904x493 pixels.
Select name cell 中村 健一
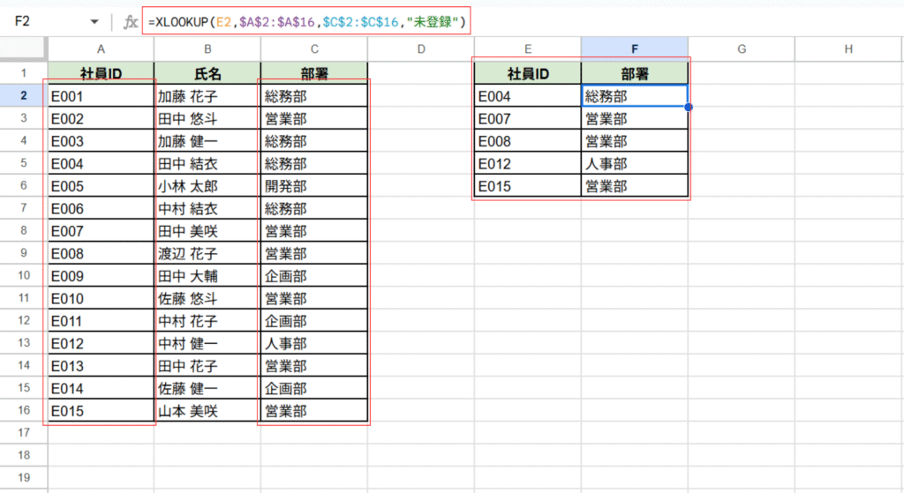pos(207,343)
